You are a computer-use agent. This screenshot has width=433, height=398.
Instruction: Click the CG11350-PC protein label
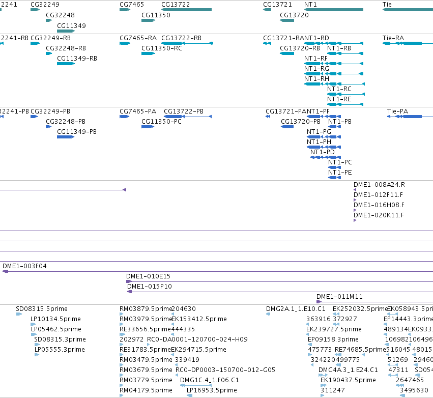161,122
